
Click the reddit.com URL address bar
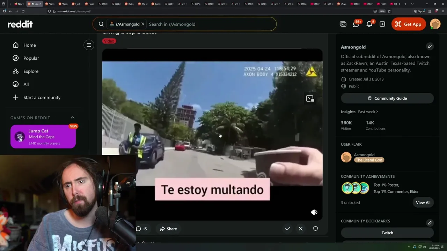(210, 11)
